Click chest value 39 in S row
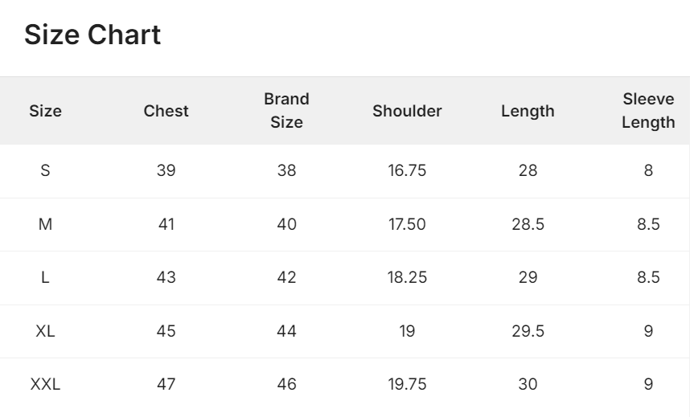This screenshot has width=690, height=417. [x=166, y=170]
